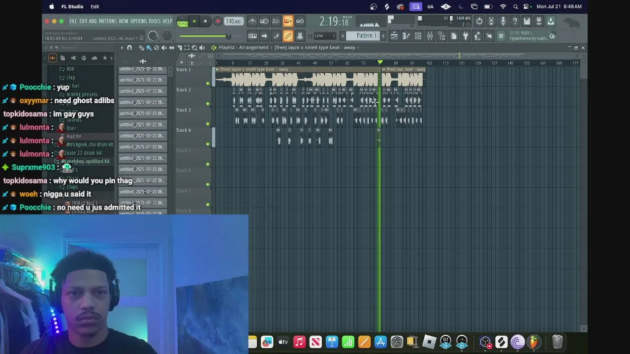630x354 pixels.
Task: Toggle Song/Pattern mode button
Action: pyautogui.click(x=183, y=22)
